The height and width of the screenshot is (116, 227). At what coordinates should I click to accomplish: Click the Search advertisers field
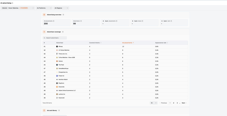[x=55, y=38]
